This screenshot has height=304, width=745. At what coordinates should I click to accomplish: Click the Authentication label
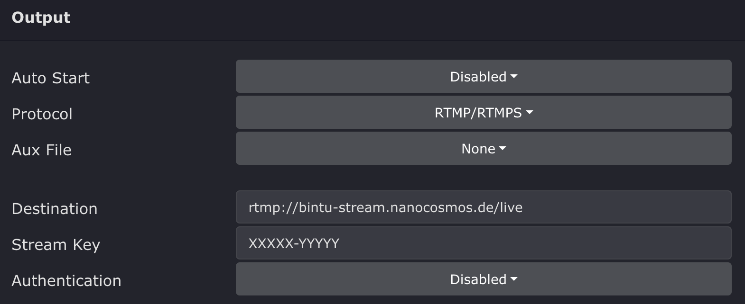66,281
